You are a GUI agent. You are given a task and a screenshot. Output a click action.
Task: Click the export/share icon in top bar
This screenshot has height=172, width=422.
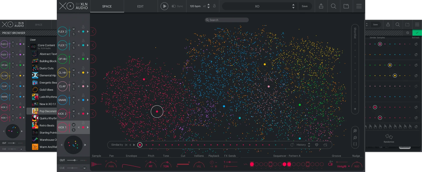pos(321,6)
